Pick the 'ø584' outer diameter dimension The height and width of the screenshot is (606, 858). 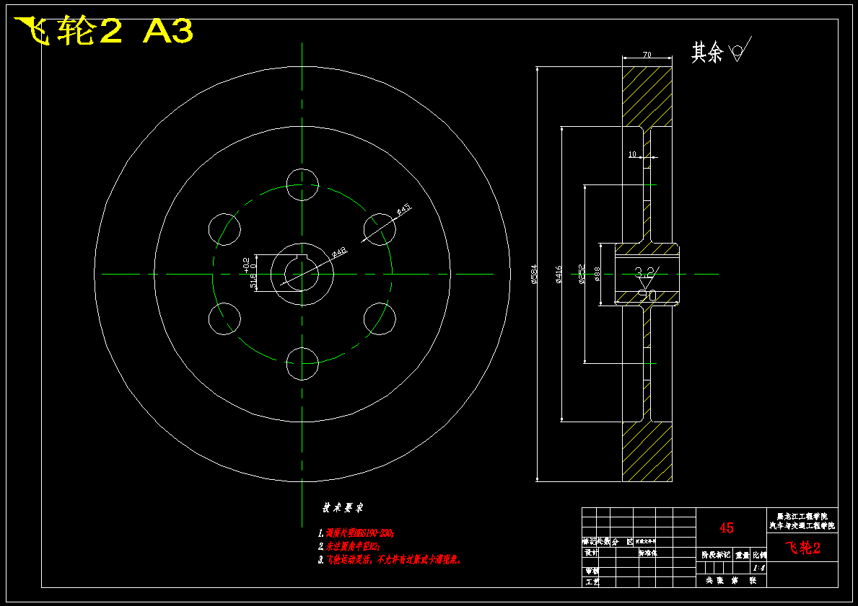534,274
